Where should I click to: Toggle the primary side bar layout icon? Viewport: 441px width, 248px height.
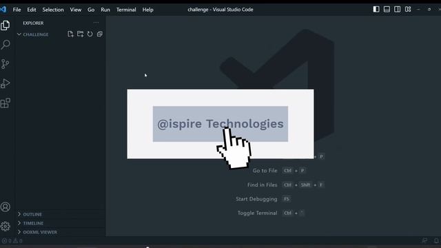(376, 9)
